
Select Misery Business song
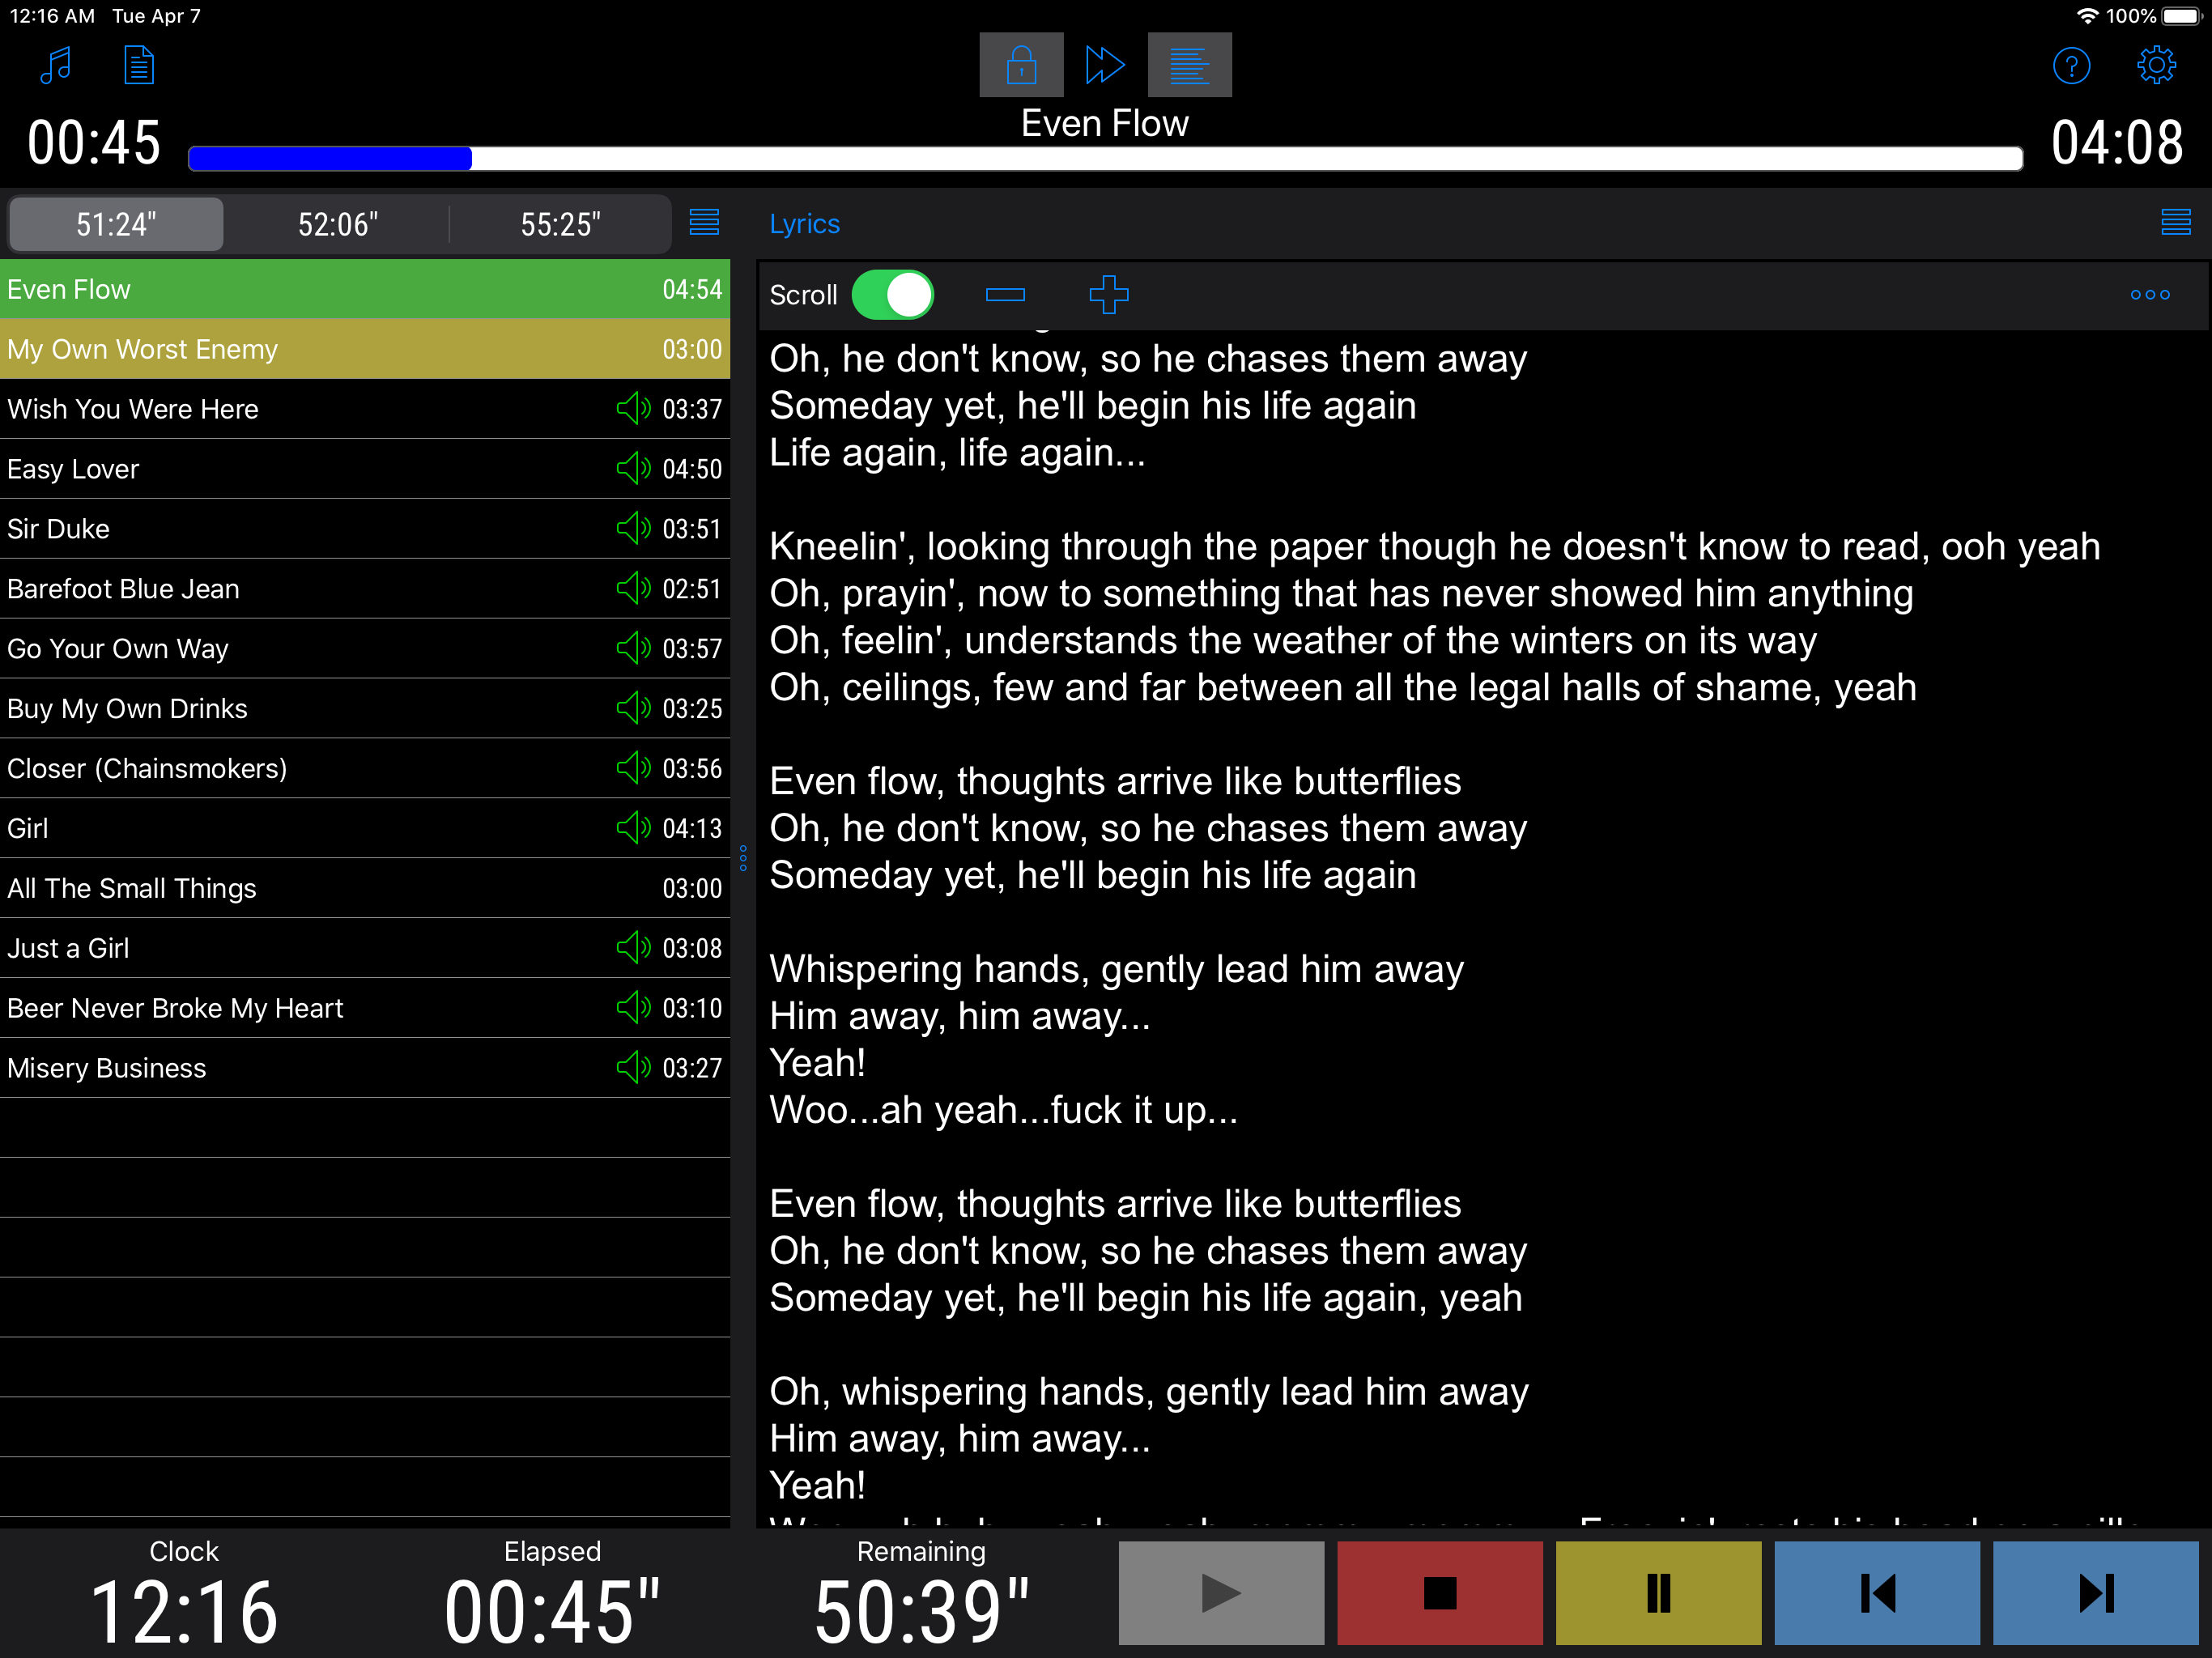(365, 1069)
